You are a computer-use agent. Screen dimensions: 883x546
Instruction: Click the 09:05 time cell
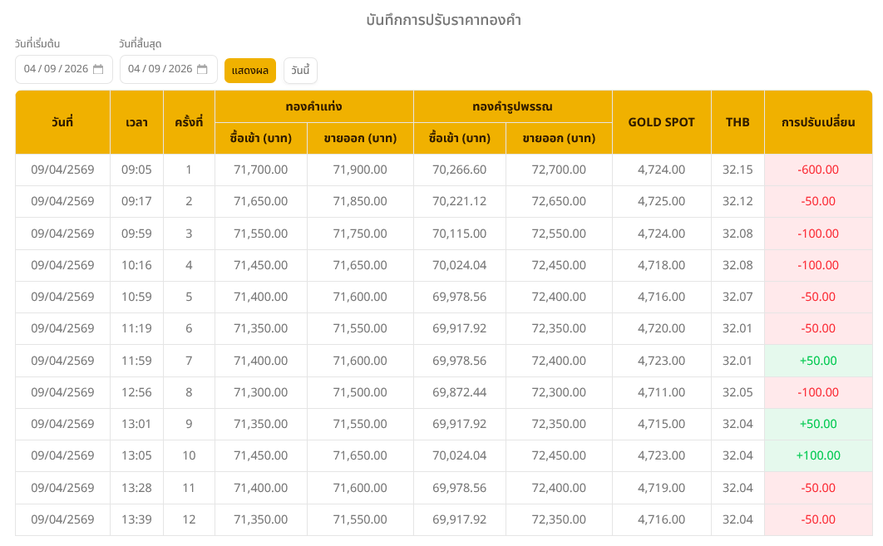[136, 170]
